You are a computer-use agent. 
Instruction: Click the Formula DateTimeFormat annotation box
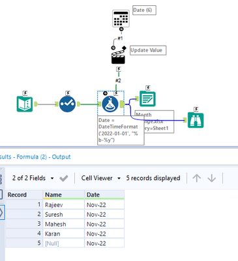[121, 130]
